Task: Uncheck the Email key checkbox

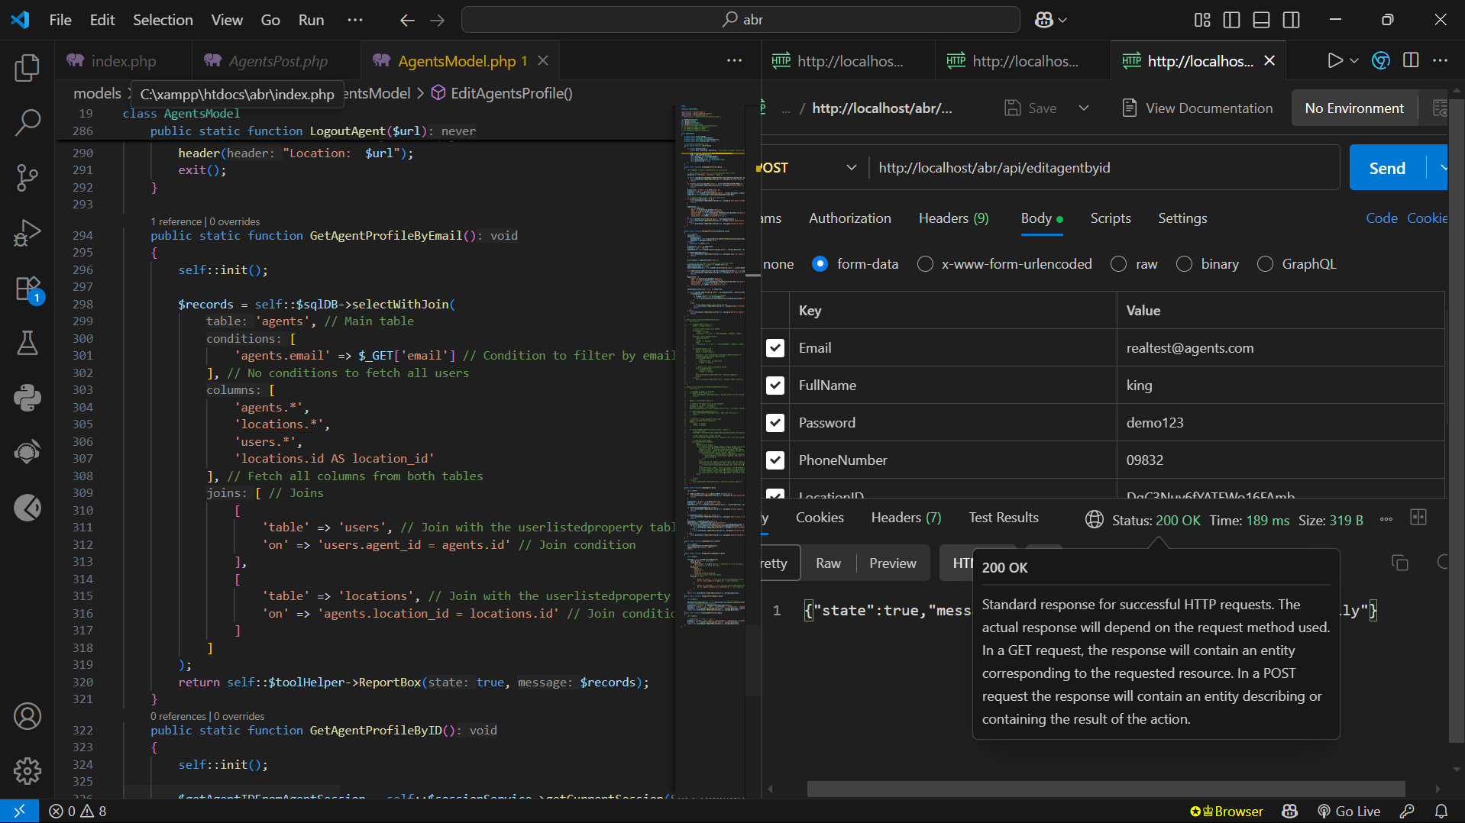Action: [775, 348]
